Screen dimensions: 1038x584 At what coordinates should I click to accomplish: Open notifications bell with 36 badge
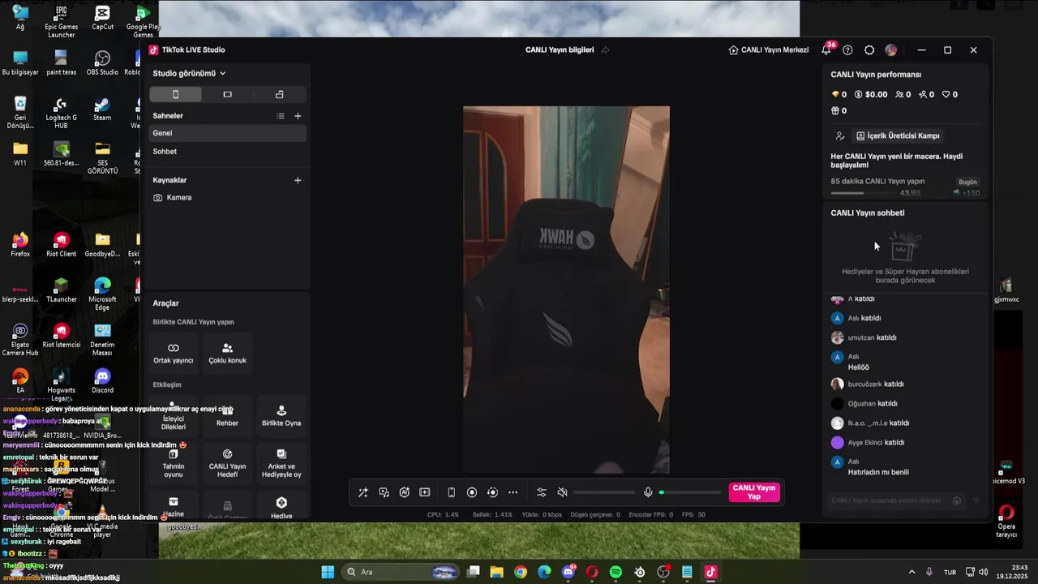[x=826, y=49]
